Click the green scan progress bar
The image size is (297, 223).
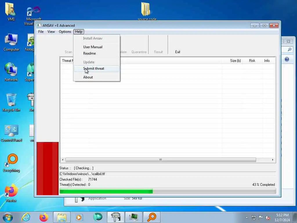168,191
